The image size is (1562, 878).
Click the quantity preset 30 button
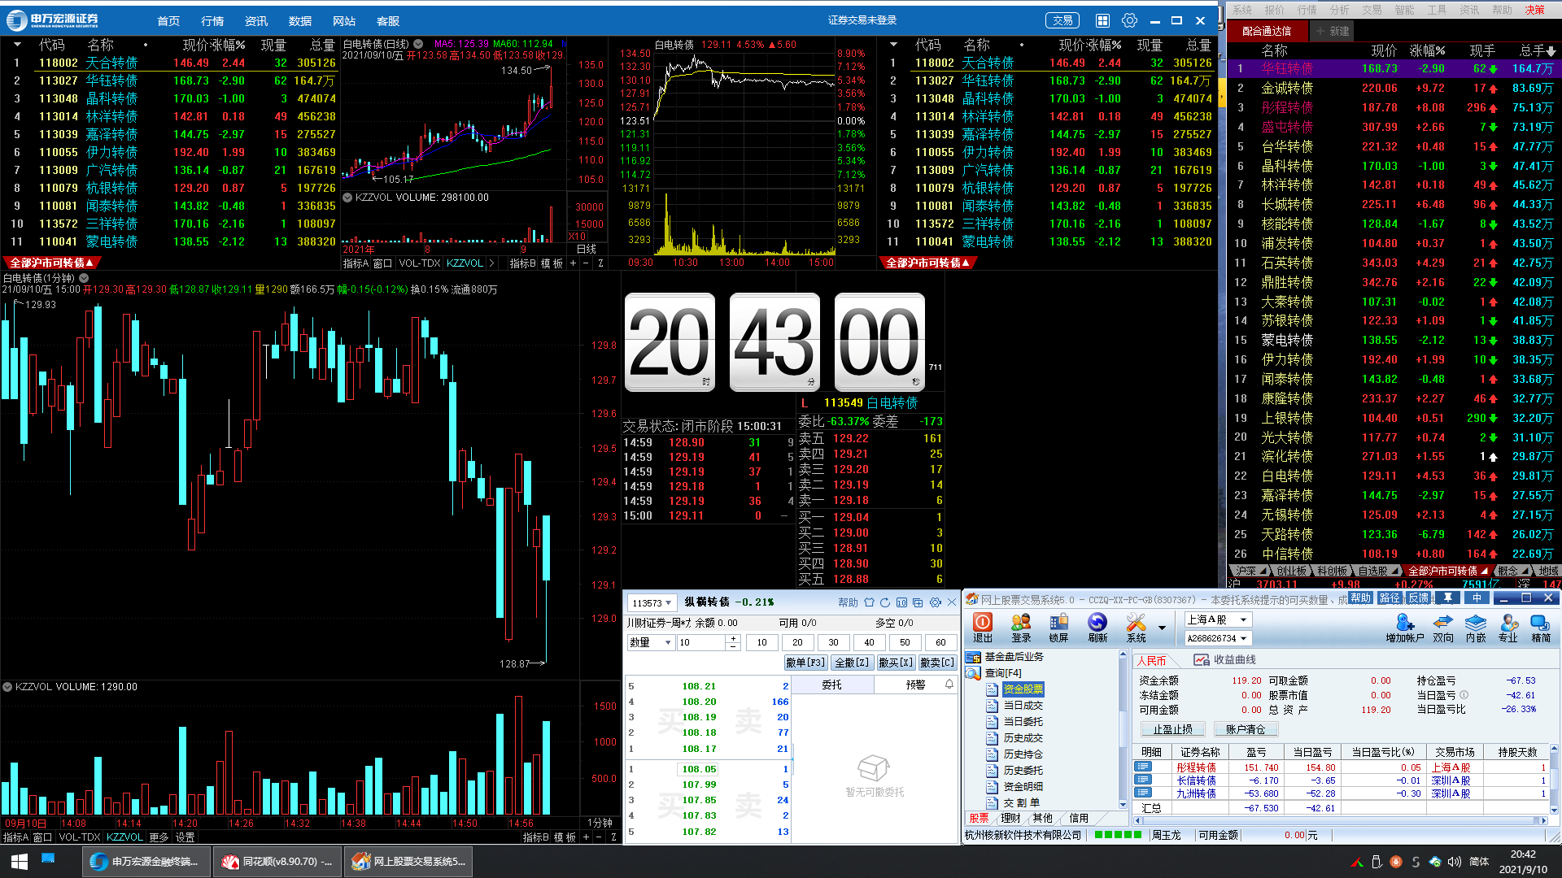pyautogui.click(x=834, y=642)
